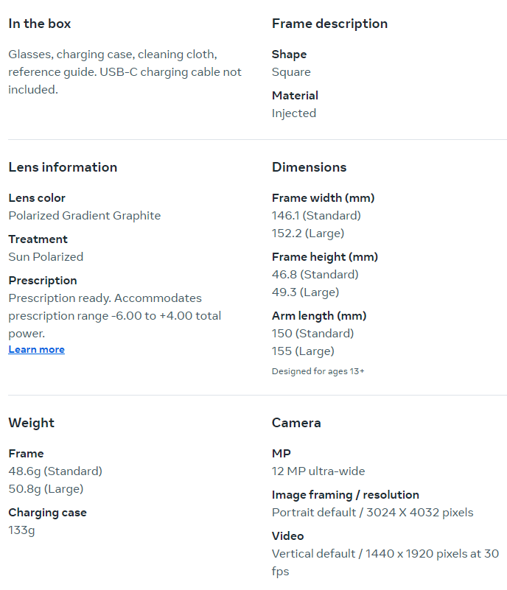
Task: Click the Designed for ages 13+ note
Action: point(318,371)
